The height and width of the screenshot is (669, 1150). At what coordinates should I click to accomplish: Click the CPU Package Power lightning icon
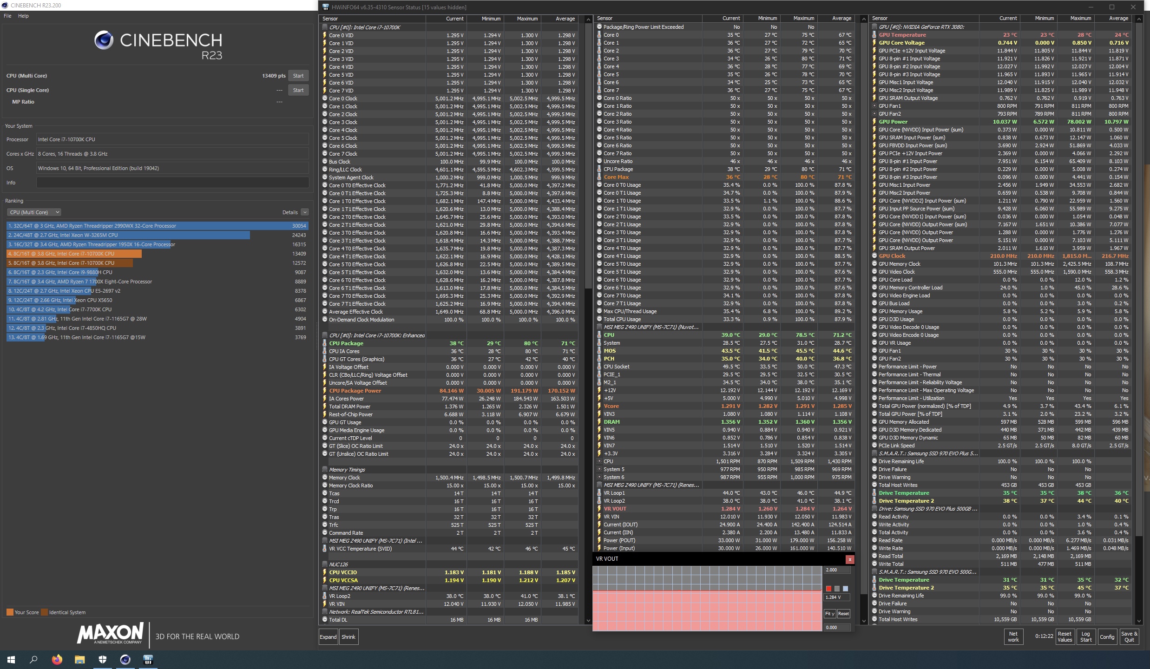click(325, 391)
